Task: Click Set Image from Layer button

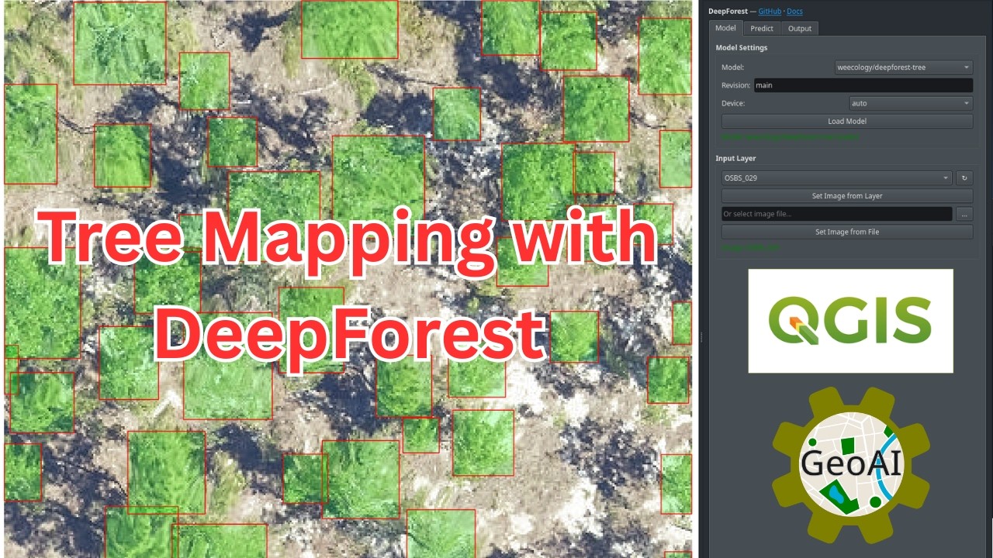Action: (x=847, y=196)
